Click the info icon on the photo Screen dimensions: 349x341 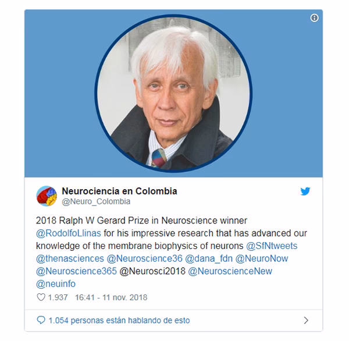click(314, 18)
